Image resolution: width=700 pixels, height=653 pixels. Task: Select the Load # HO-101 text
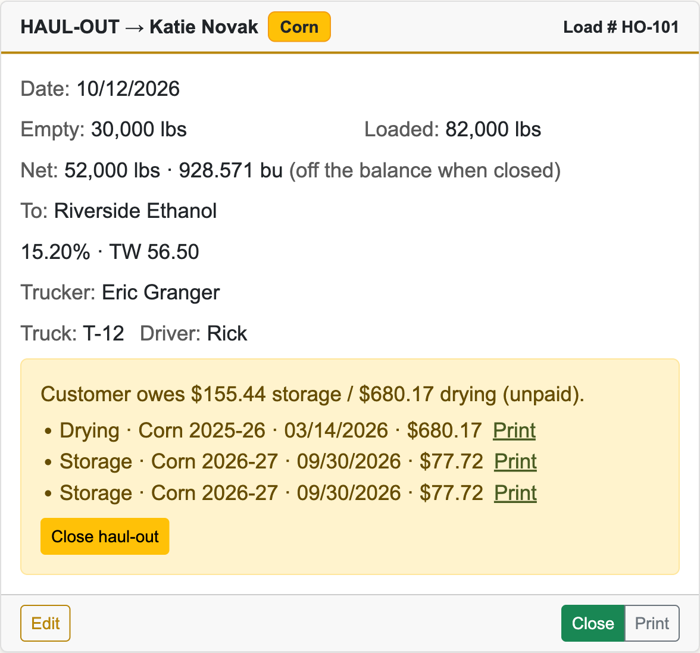click(621, 27)
